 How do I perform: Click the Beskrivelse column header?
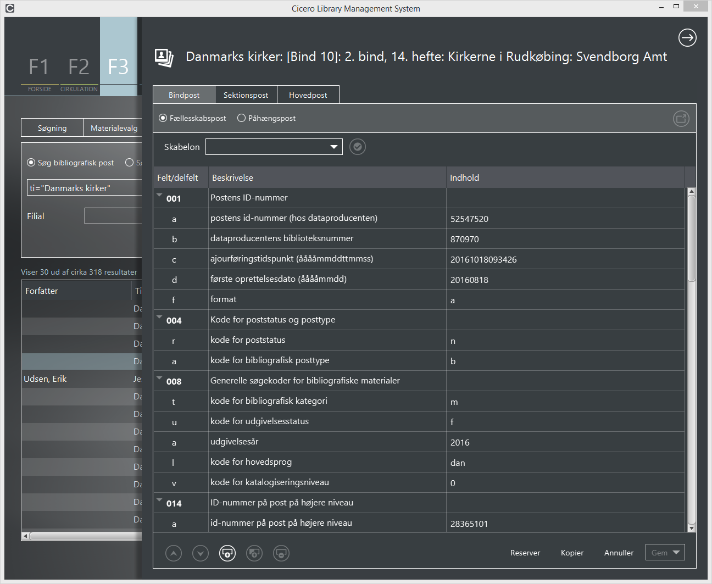point(327,177)
